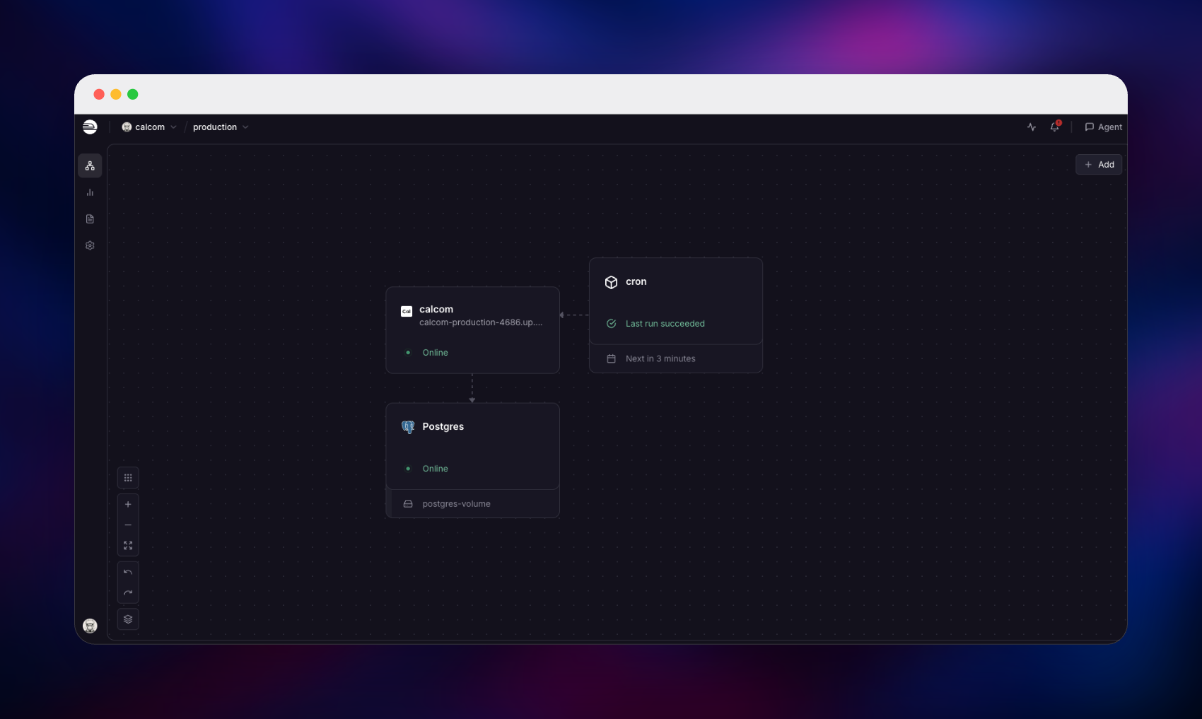Image resolution: width=1202 pixels, height=719 pixels.
Task: Click Last run succeeded status
Action: click(x=665, y=324)
